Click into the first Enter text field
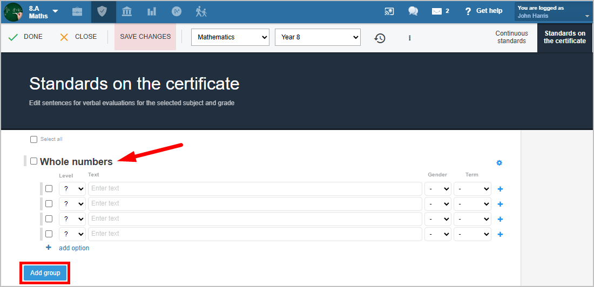Image resolution: width=594 pixels, height=287 pixels. pos(255,189)
